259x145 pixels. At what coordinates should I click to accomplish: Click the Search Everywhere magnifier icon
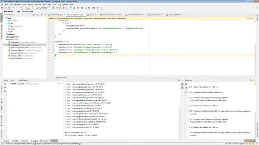[102, 8]
